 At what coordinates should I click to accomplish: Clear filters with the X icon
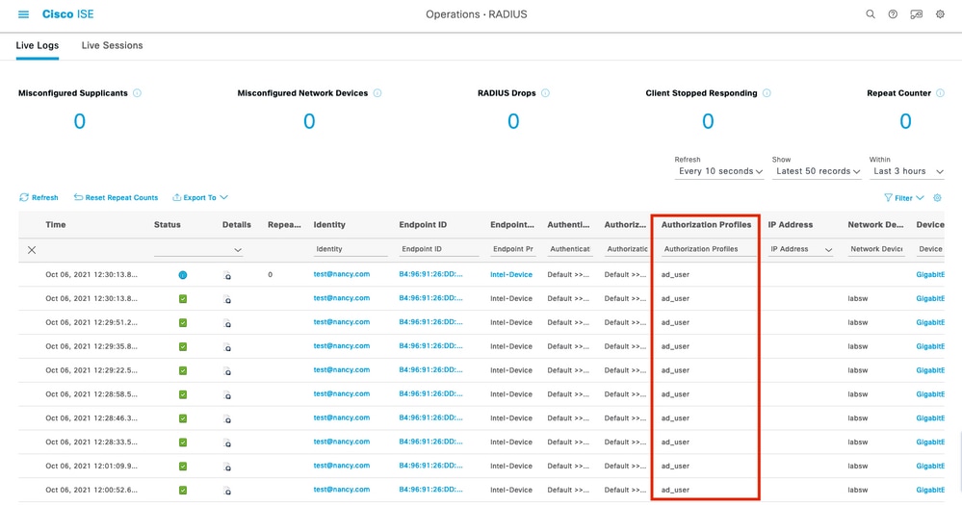click(x=32, y=249)
